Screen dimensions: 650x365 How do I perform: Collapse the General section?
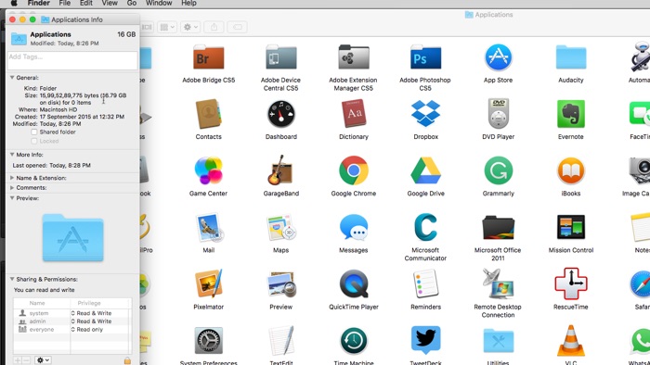coord(12,78)
